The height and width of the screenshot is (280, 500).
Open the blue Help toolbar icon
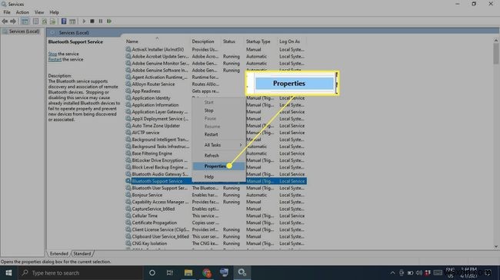64,21
